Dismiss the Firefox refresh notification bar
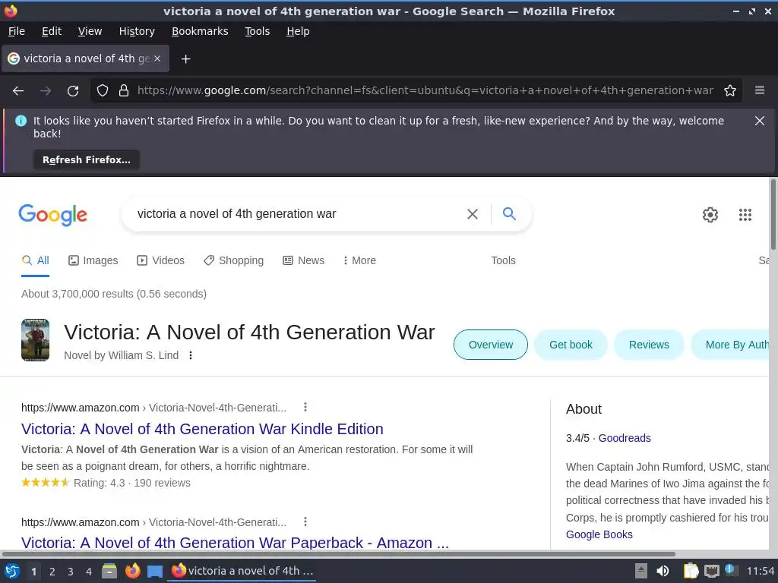The image size is (778, 583). [760, 121]
